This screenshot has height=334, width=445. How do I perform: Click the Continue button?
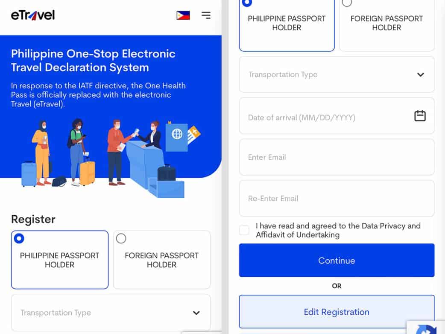[x=337, y=261]
